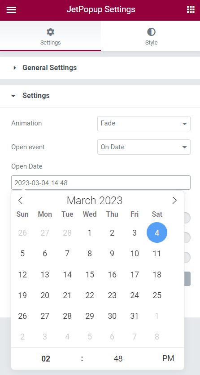Select greyed February 28 date
Viewport: 200px width, 375px height.
point(67,233)
